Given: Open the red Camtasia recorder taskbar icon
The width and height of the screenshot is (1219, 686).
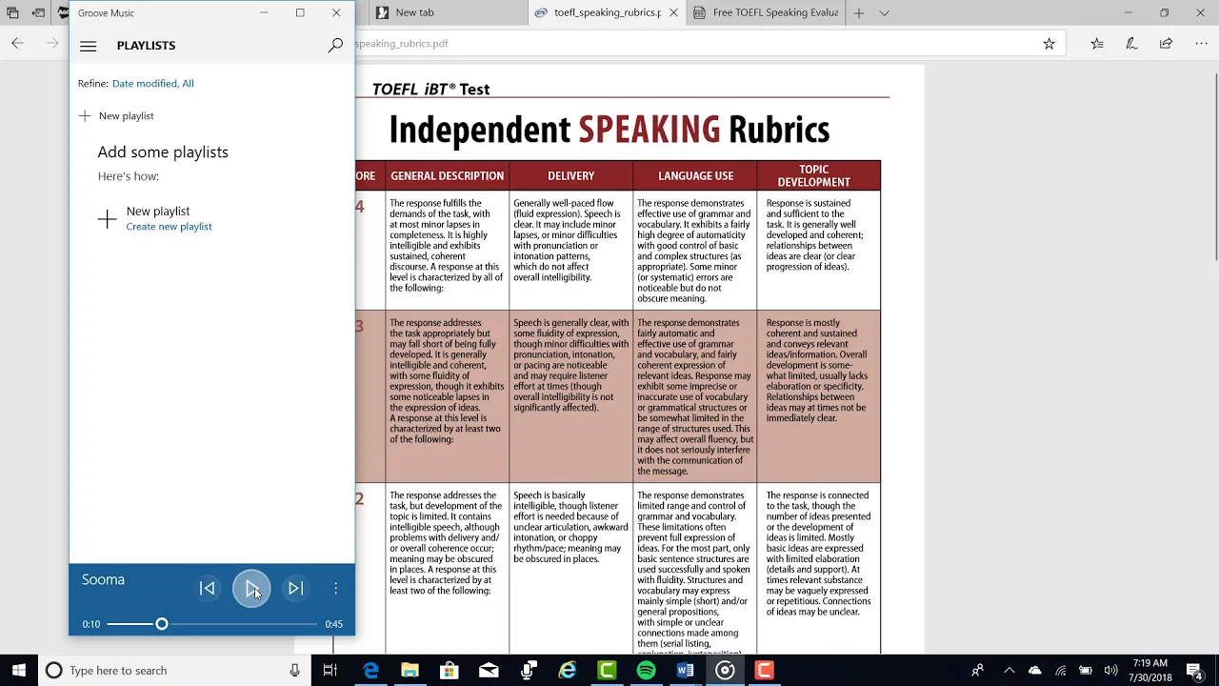Looking at the screenshot, I should click(764, 671).
